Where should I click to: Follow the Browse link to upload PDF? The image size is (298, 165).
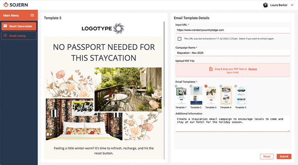pos(253,69)
